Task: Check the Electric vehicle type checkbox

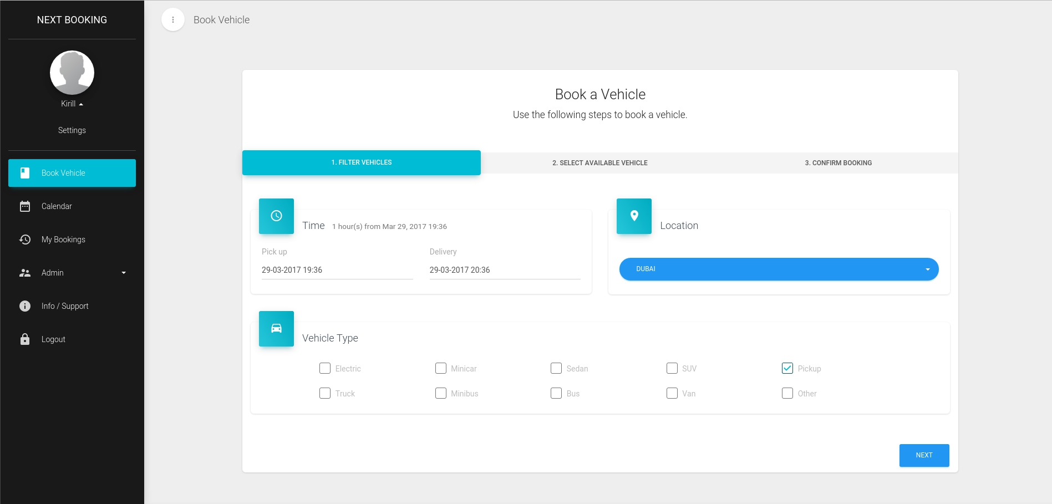Action: click(325, 368)
